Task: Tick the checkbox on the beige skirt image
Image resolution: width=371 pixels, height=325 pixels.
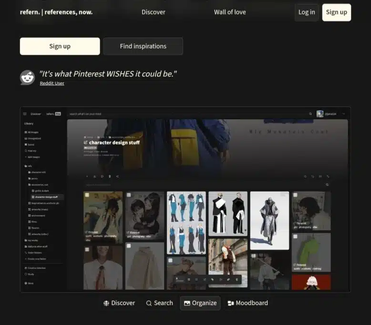Action: tap(129, 246)
